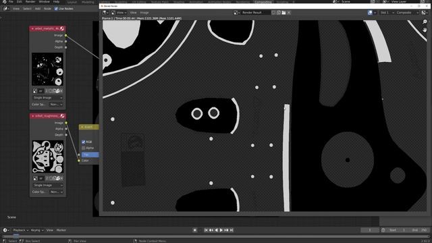
Task: Open roughness node Single Image source dropdown
Action: [48, 185]
